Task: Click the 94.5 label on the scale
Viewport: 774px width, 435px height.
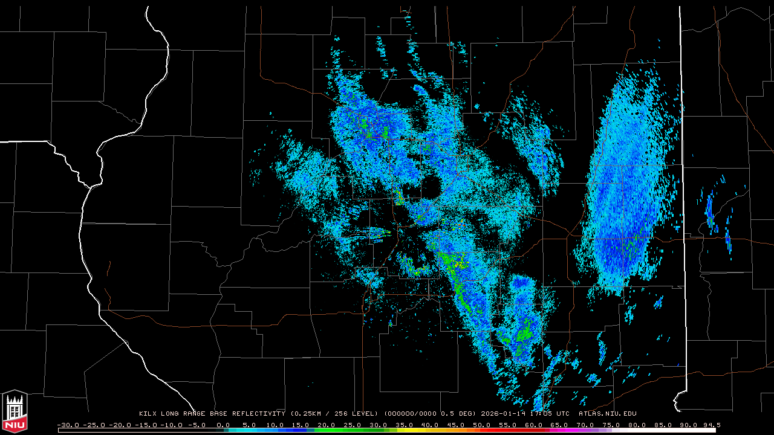Action: click(711, 425)
